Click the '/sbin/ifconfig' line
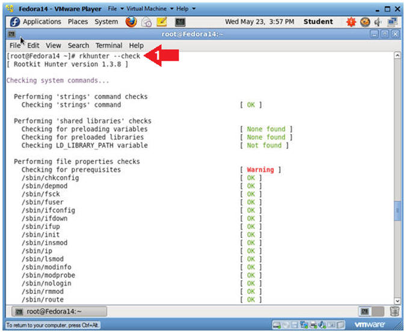The width and height of the screenshot is (406, 333). coord(49,210)
